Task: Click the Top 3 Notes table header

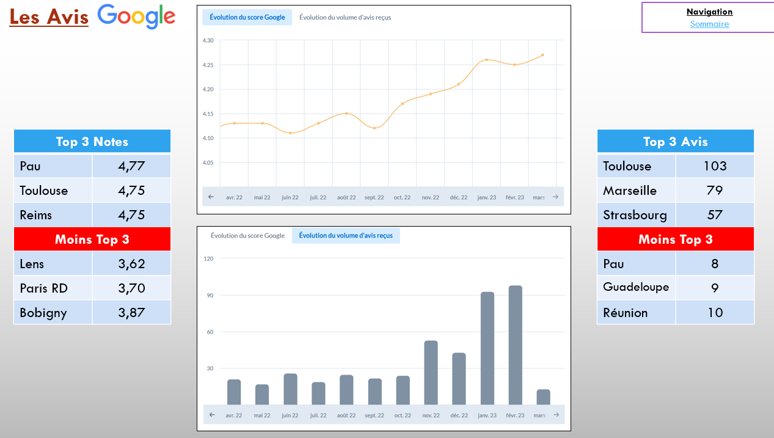Action: pos(92,142)
